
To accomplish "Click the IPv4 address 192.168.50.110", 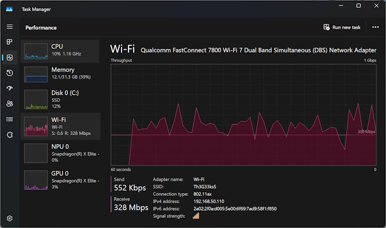I will tap(208, 201).
